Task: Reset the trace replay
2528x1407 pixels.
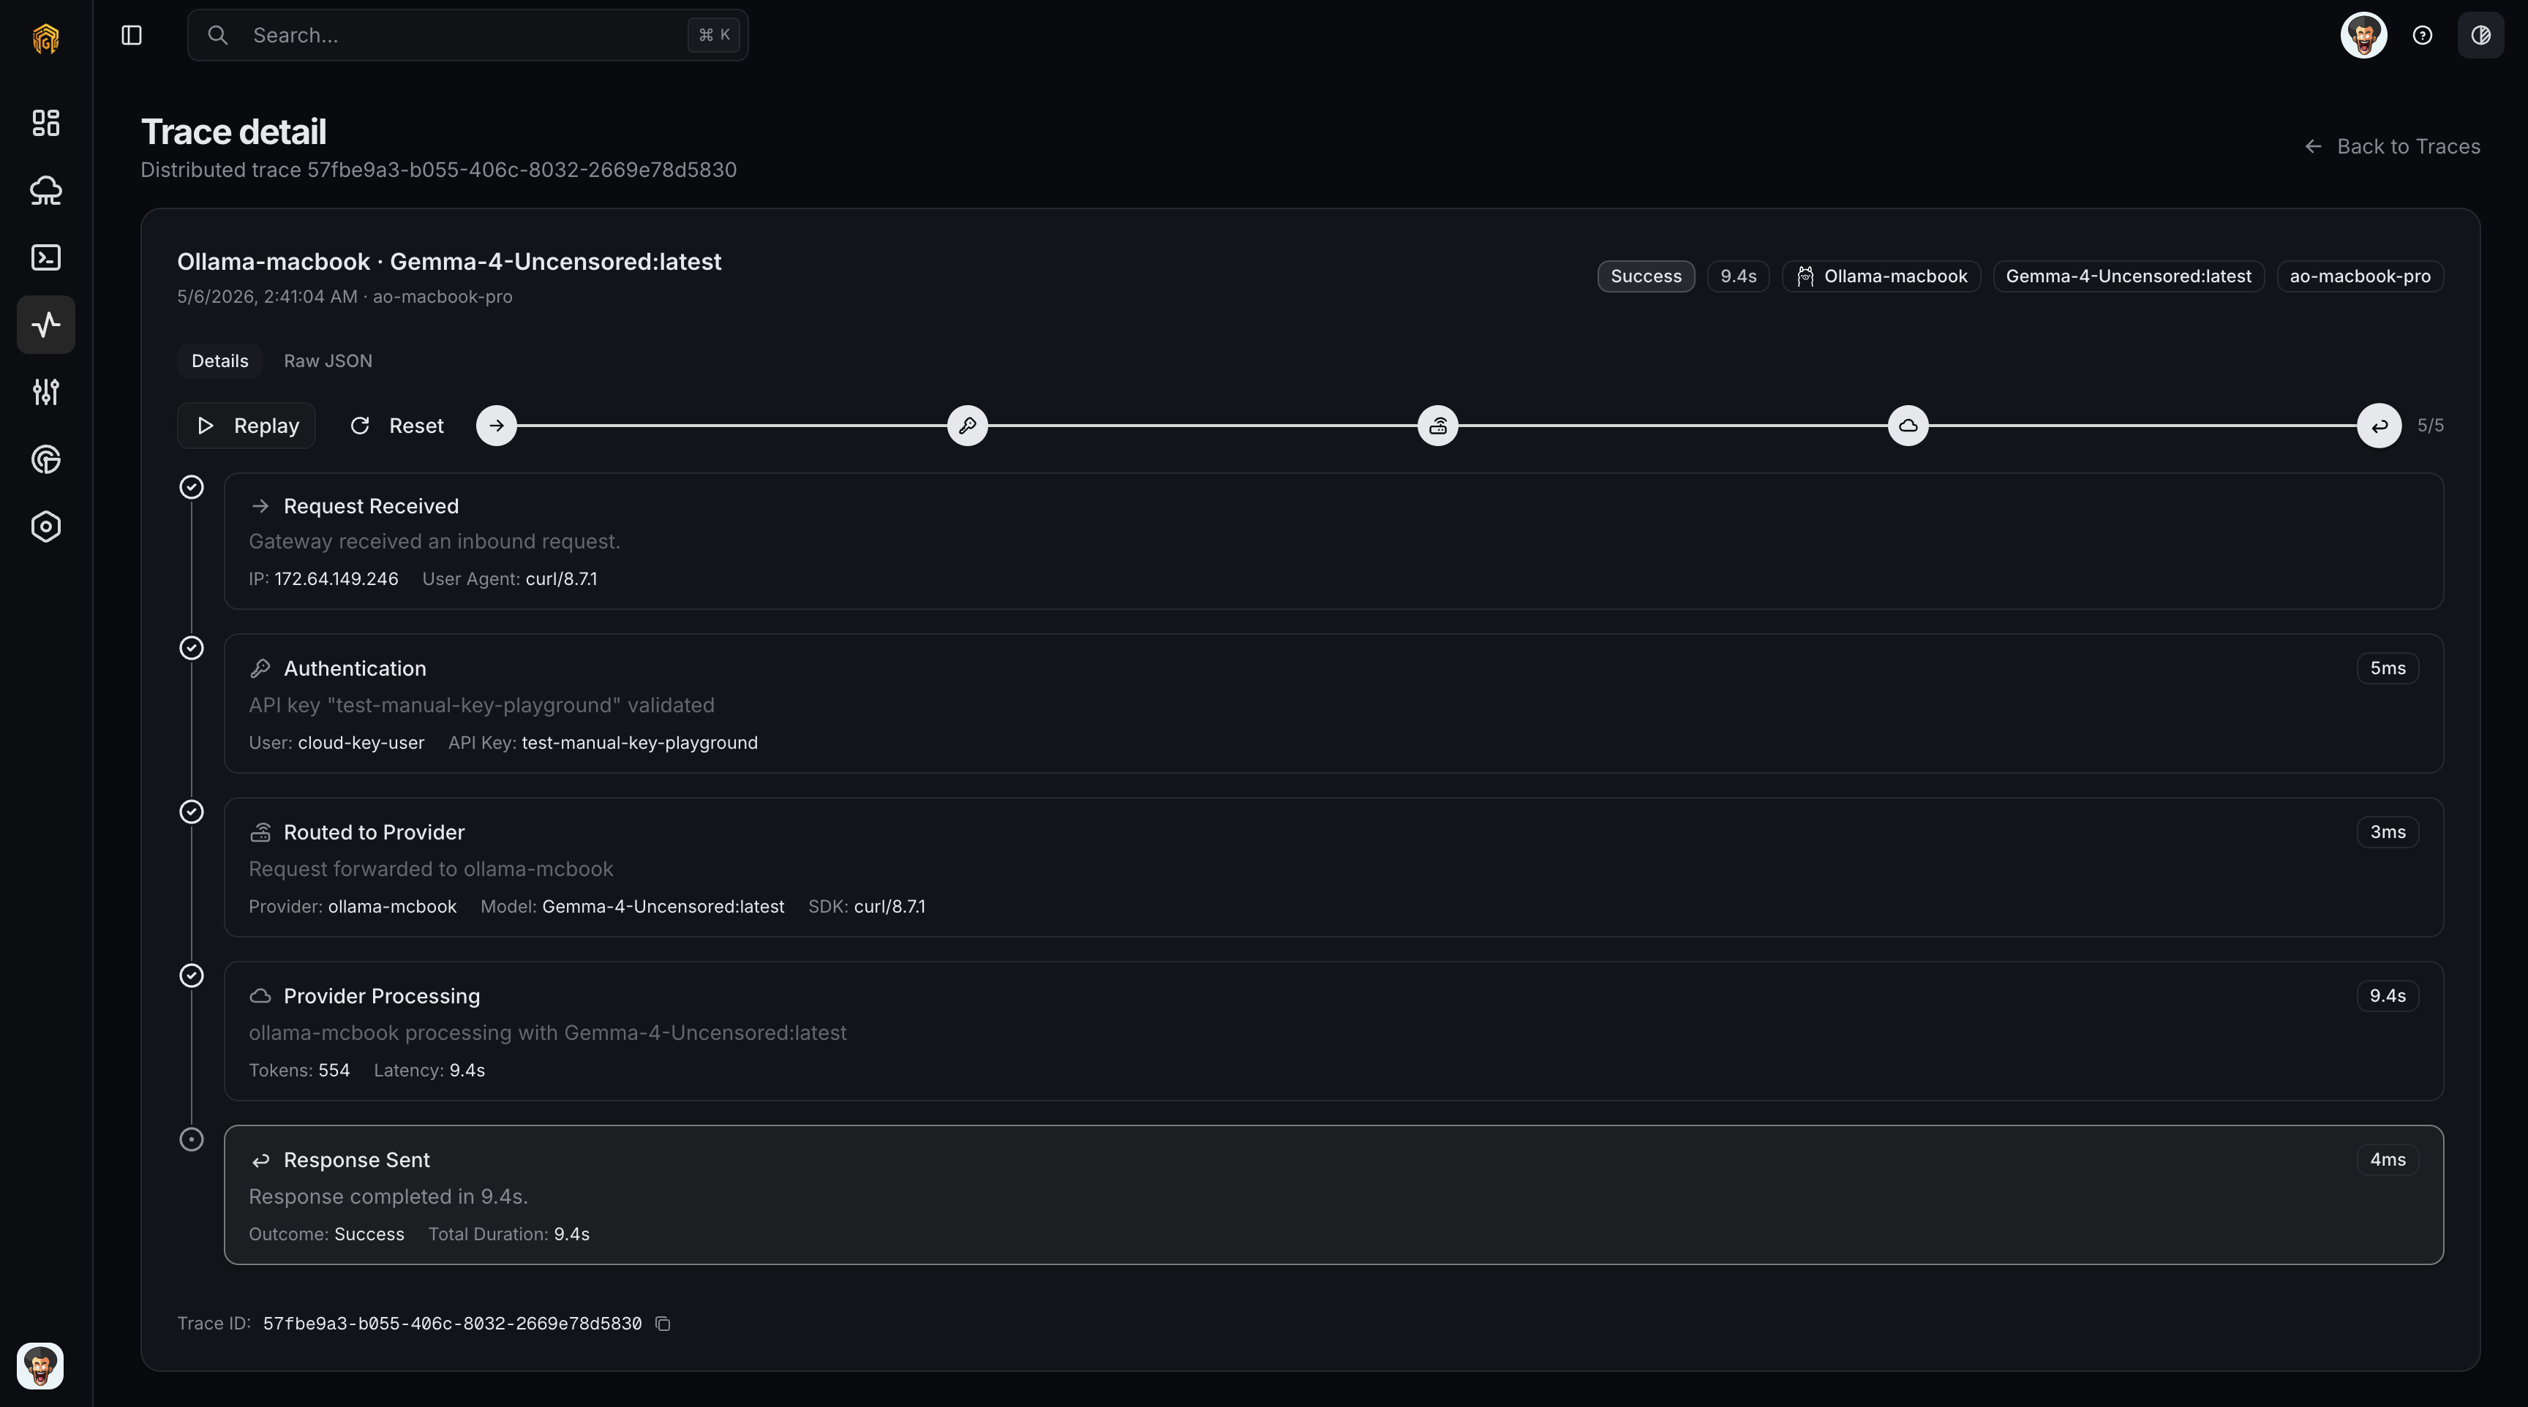Action: [x=397, y=426]
